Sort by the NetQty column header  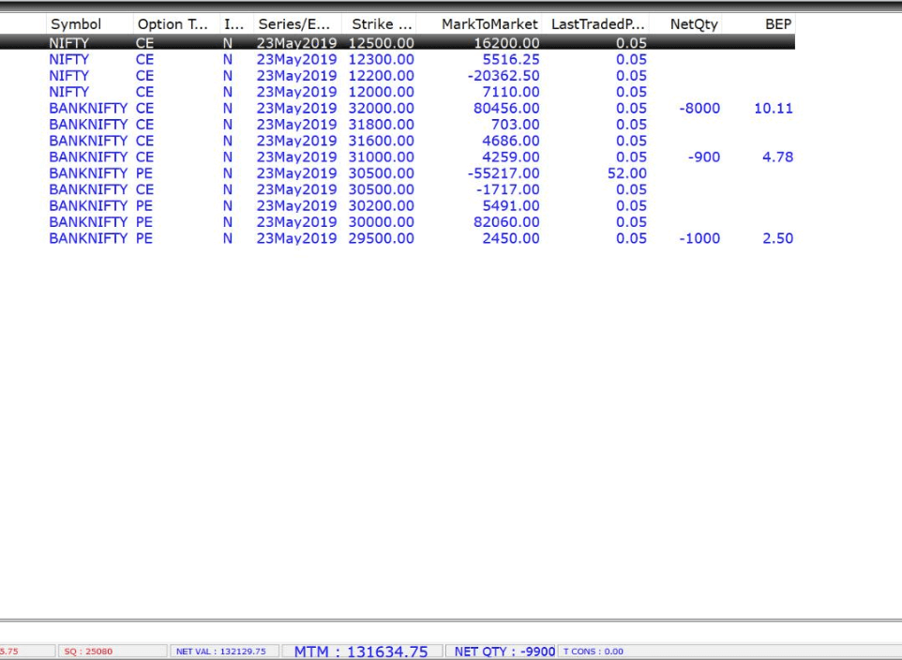click(x=685, y=24)
